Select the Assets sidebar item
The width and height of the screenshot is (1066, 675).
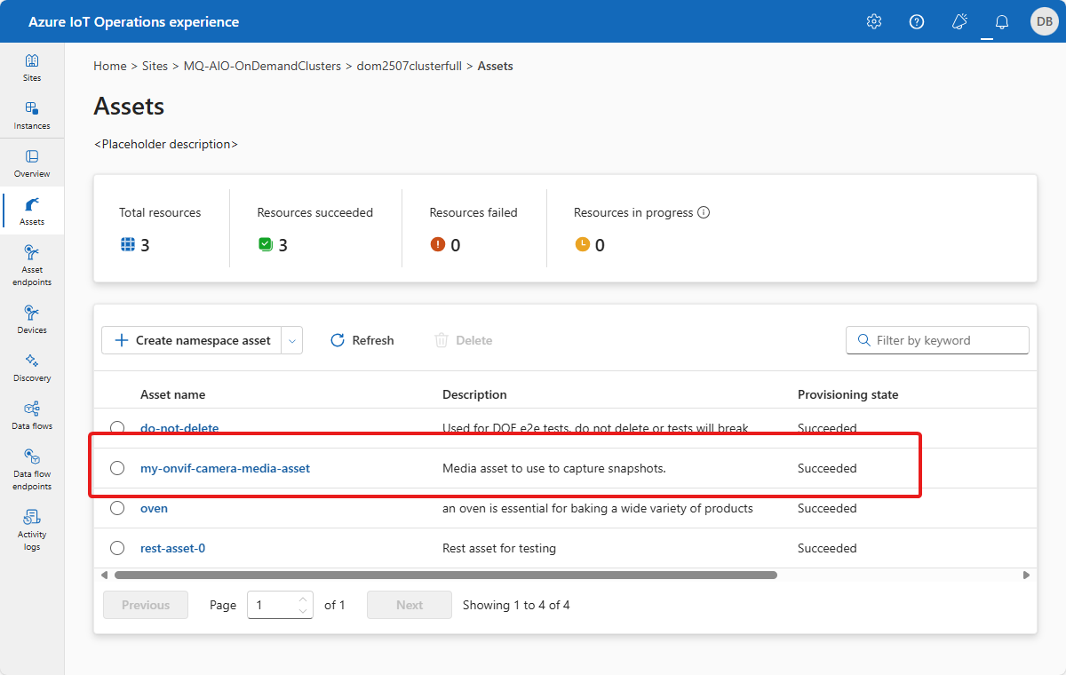(32, 211)
